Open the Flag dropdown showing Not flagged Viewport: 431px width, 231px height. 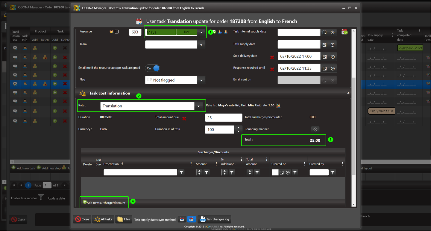point(201,80)
